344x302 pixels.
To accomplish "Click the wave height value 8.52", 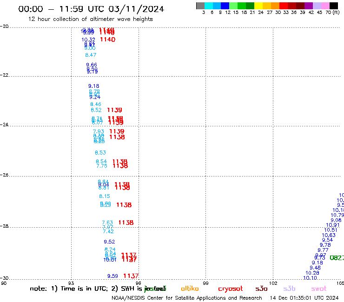I will 96,110.
